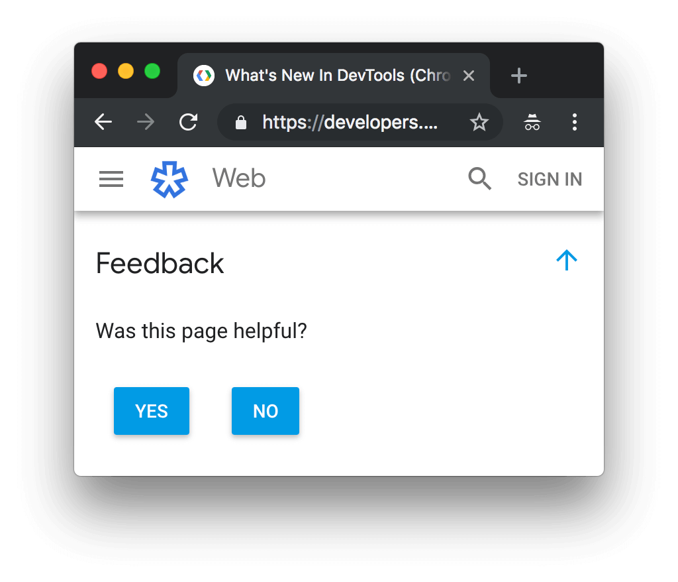This screenshot has width=678, height=582.
Task: Select the What's New In DevTools tab
Action: click(334, 76)
